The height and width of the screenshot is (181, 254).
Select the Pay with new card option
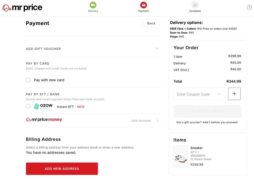[28, 80]
